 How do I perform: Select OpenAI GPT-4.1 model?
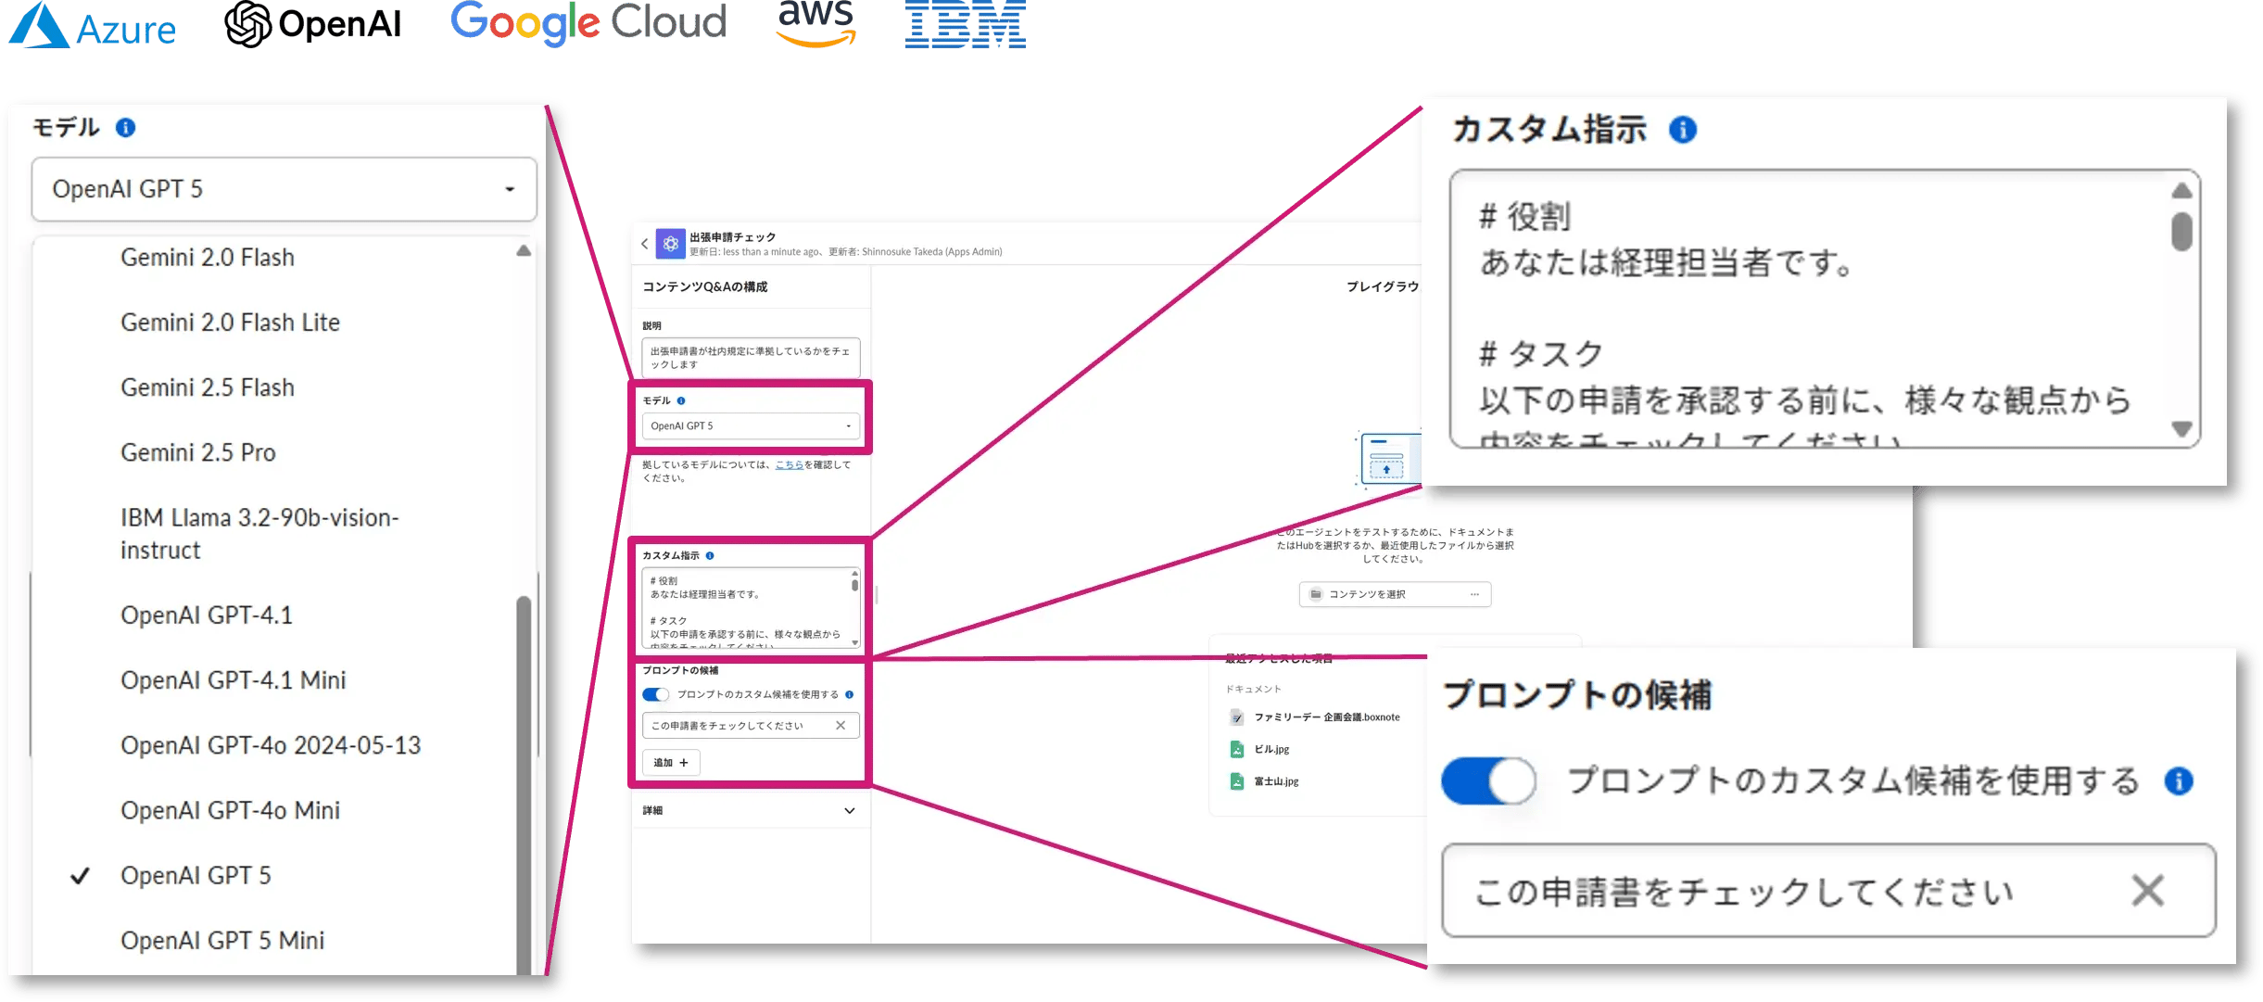click(x=206, y=615)
